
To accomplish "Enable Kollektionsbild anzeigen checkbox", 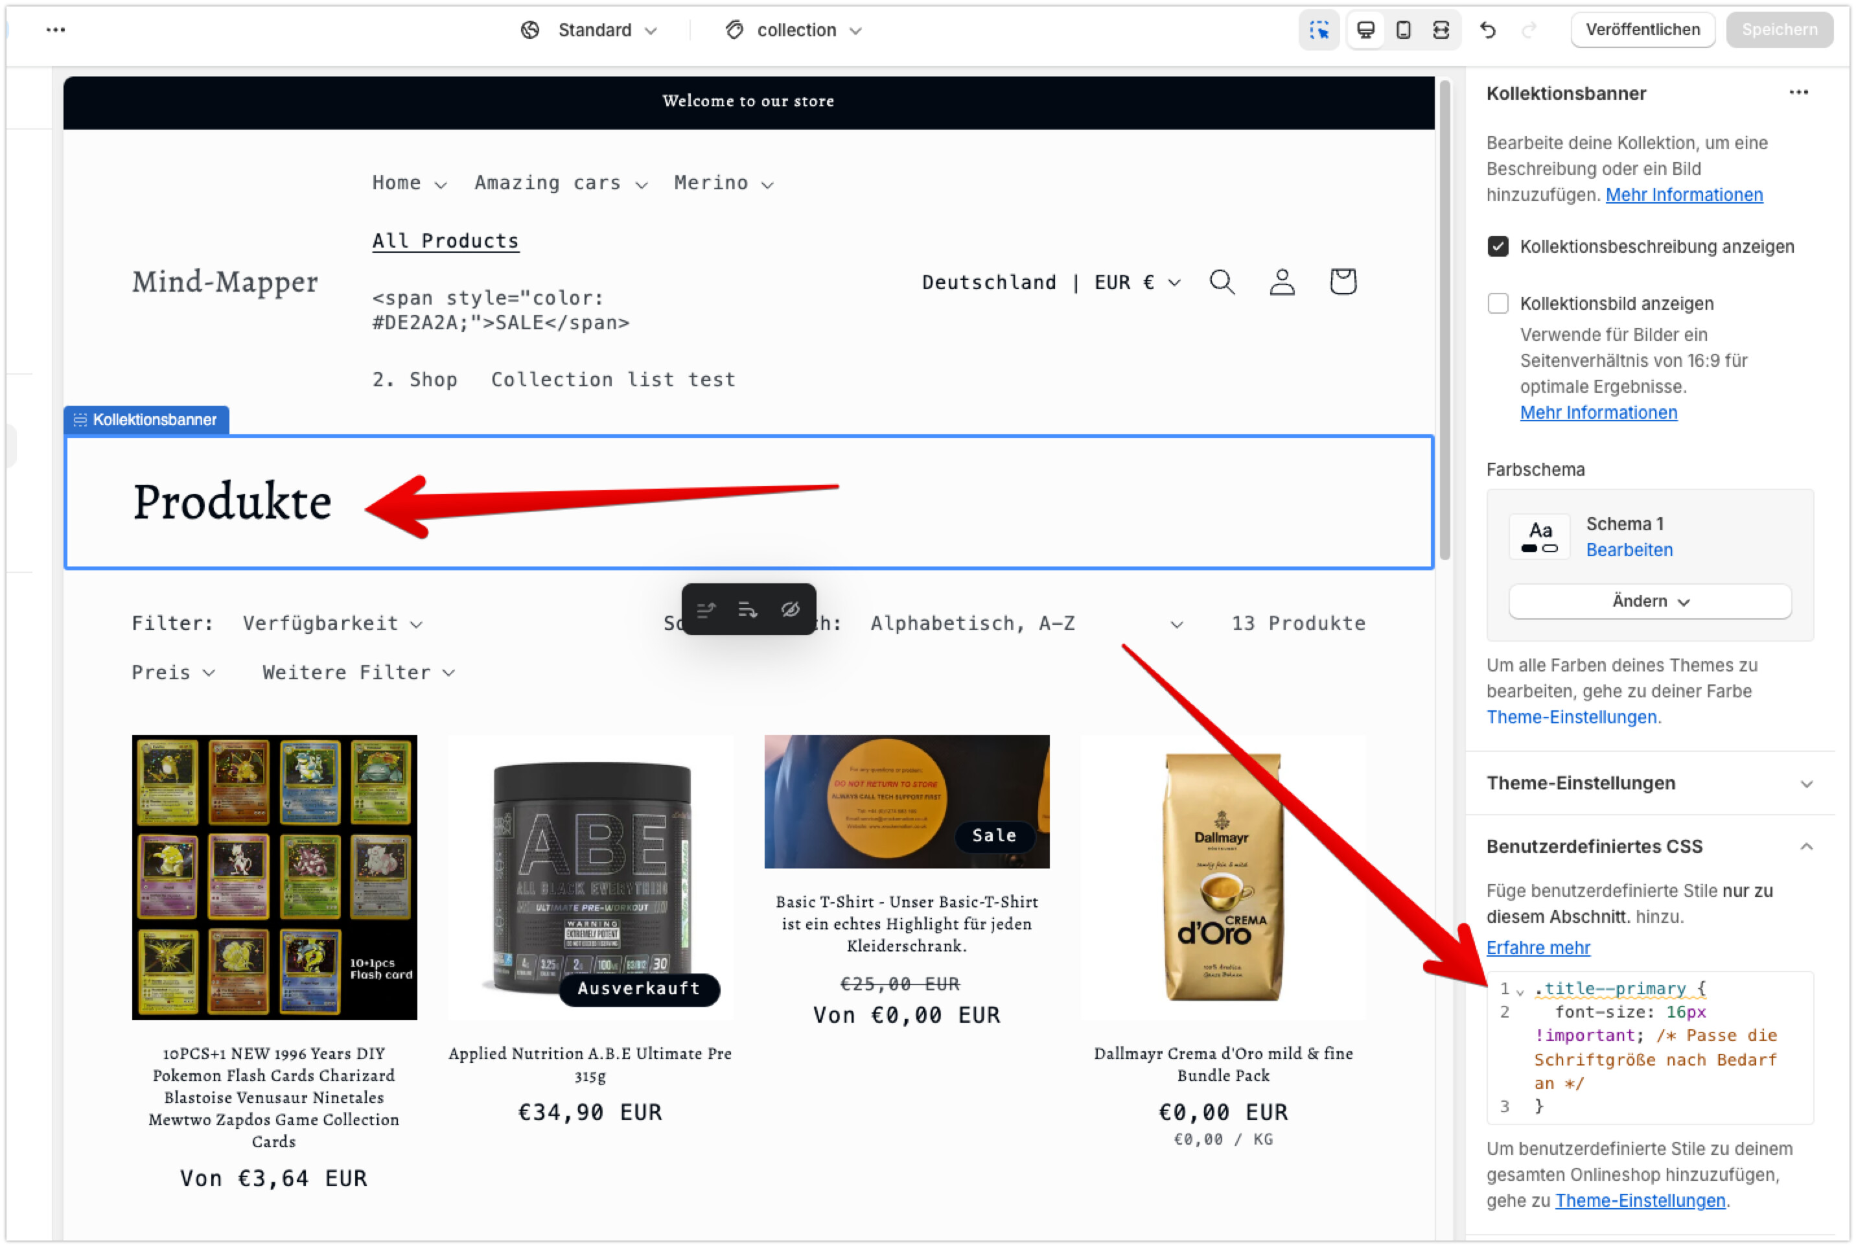I will coord(1498,304).
